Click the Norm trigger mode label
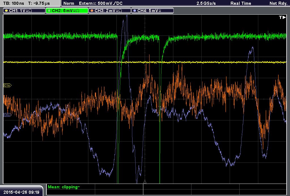Image resolution: width=290 pixels, height=196 pixels. point(69,3)
